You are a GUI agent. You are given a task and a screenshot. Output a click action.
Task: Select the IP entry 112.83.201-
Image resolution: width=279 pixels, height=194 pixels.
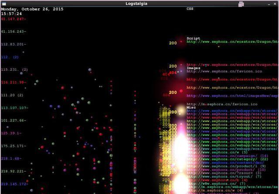[14, 44]
